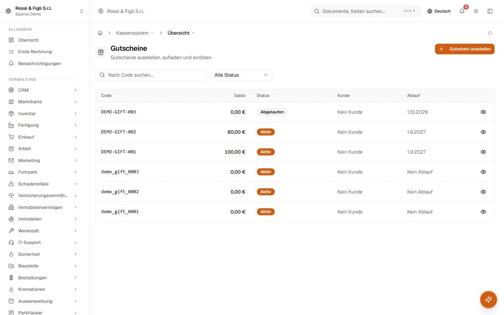Switch language via Deutsch button
Viewport: 504px width, 315px height.
coord(439,11)
